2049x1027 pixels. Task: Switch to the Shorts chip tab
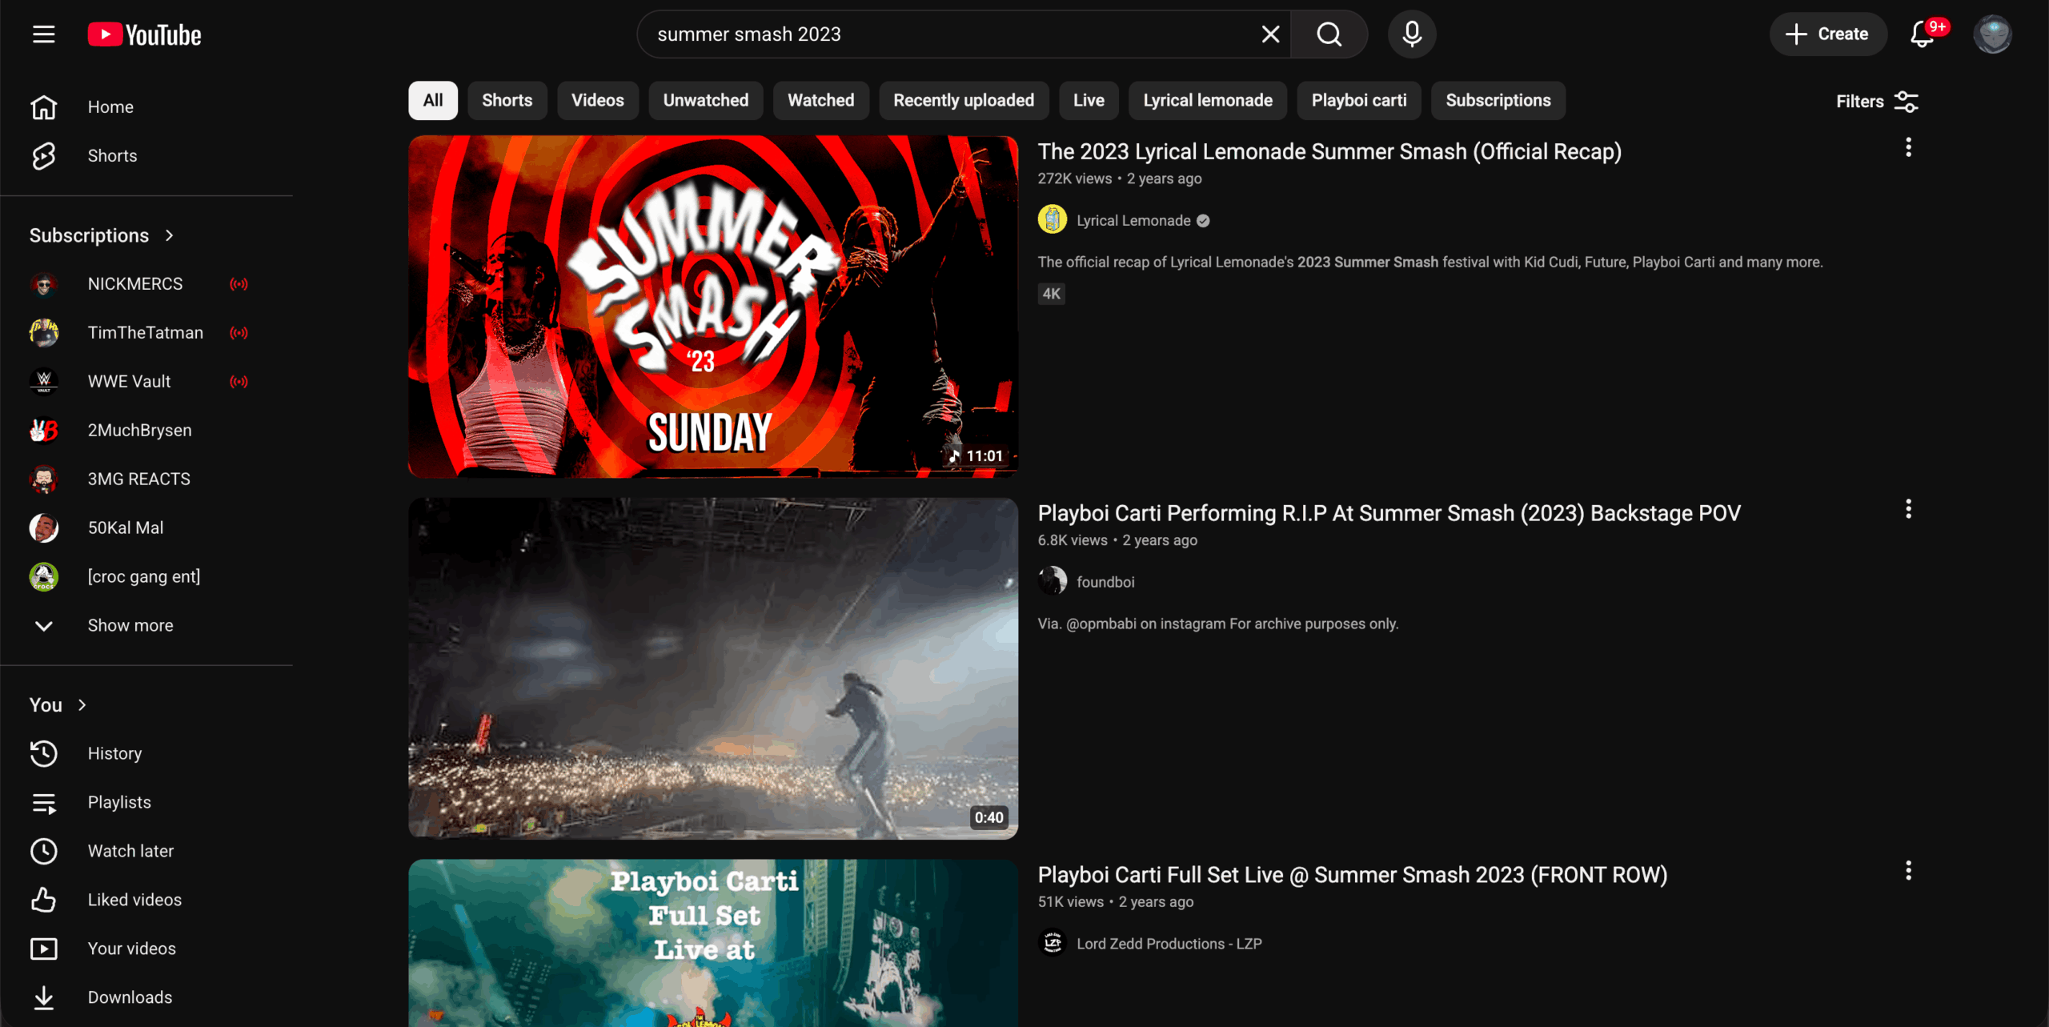pos(507,100)
